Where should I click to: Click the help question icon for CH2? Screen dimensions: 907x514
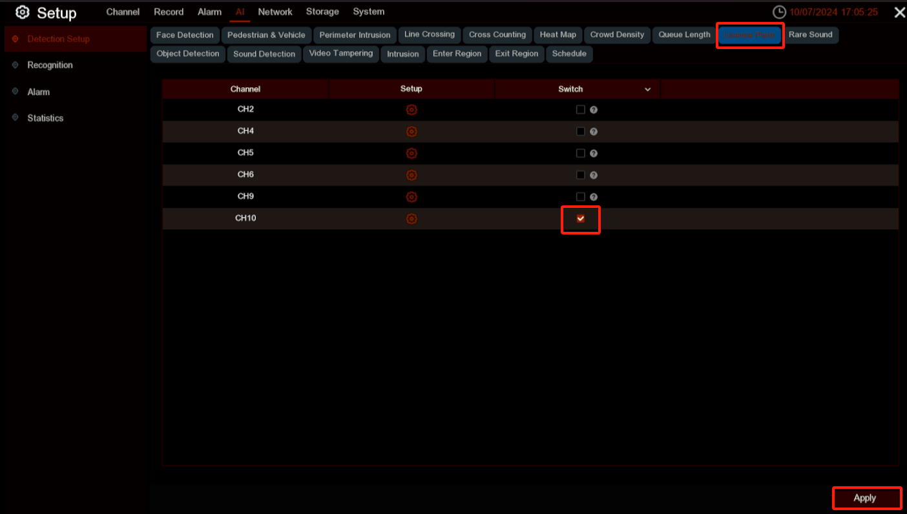point(594,110)
